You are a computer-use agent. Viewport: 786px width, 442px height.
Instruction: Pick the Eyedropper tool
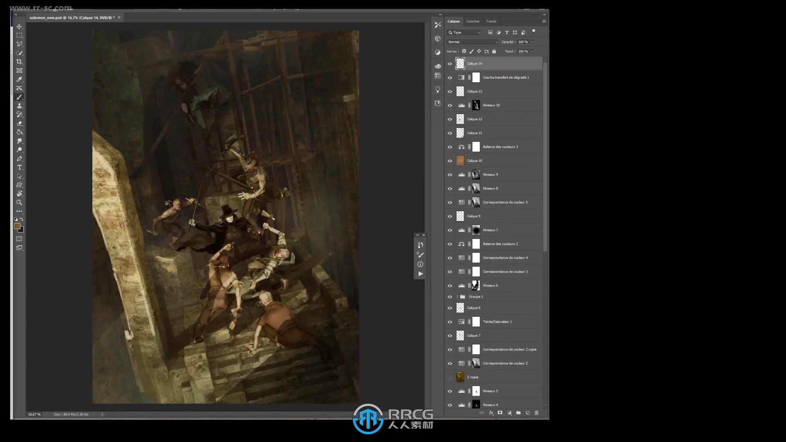coord(19,79)
